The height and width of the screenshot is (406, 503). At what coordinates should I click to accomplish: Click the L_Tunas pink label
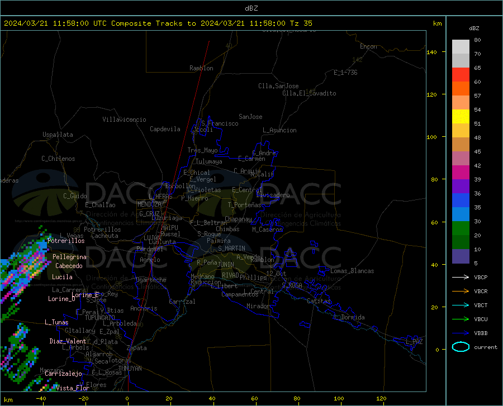(x=56, y=322)
